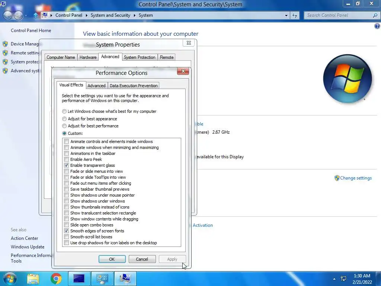381x286 pixels.
Task: Check Show window contents while dragging
Action: 66,219
